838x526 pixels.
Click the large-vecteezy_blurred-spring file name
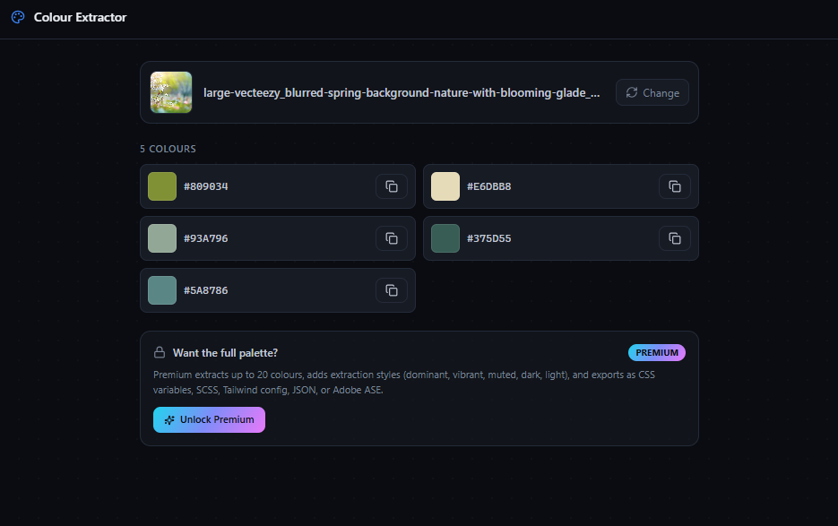[402, 93]
